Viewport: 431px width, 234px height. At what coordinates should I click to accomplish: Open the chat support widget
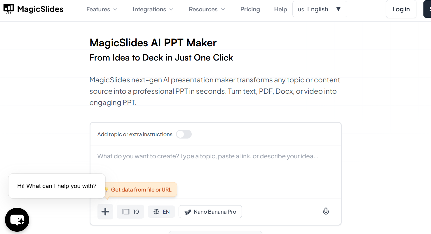point(17,220)
